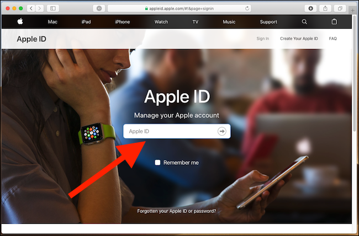Image resolution: width=359 pixels, height=236 pixels.
Task: Click the red close window button
Action: pos(8,8)
